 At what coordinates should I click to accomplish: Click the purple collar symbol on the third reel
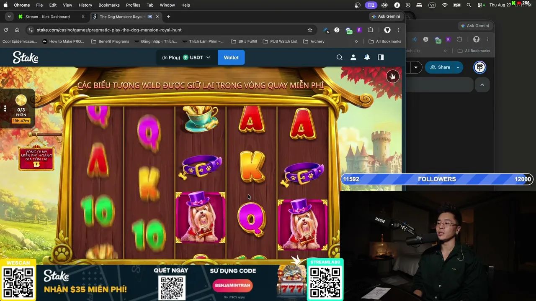[x=201, y=166]
